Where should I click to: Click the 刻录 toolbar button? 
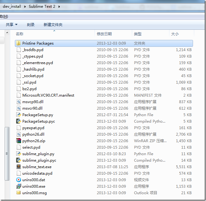[31, 25]
